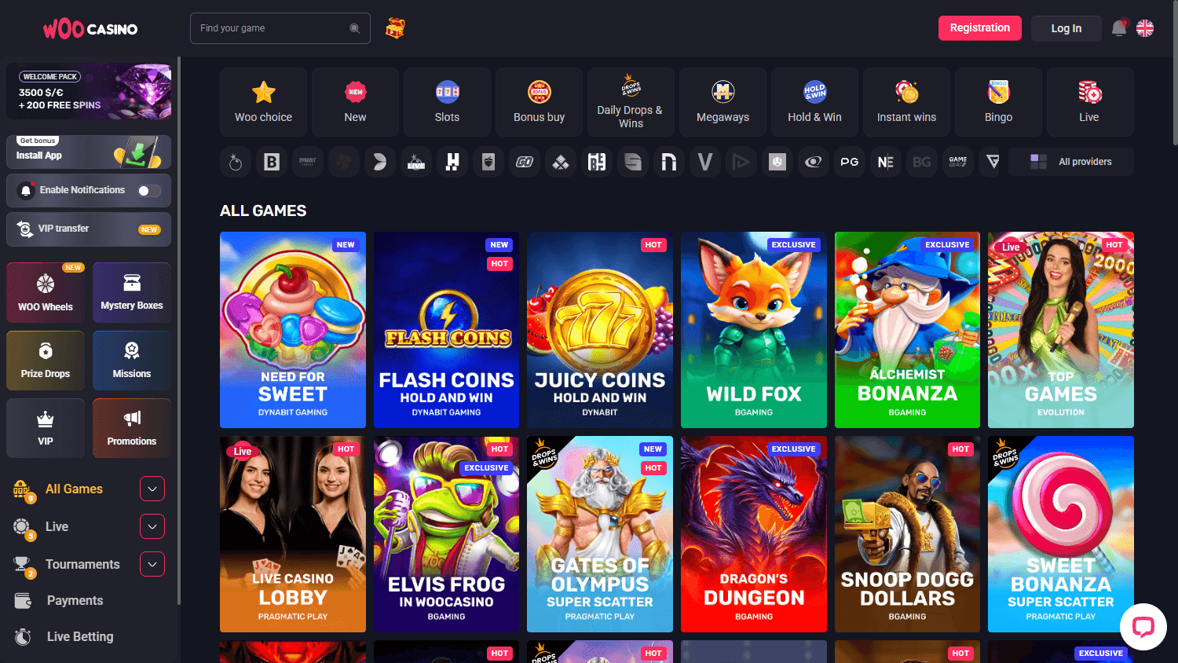Open Daily Drops & Wins category
Screen dimensions: 1178x663
[631, 102]
